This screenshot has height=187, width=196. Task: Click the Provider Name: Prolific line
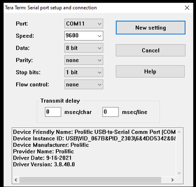[x=44, y=151]
